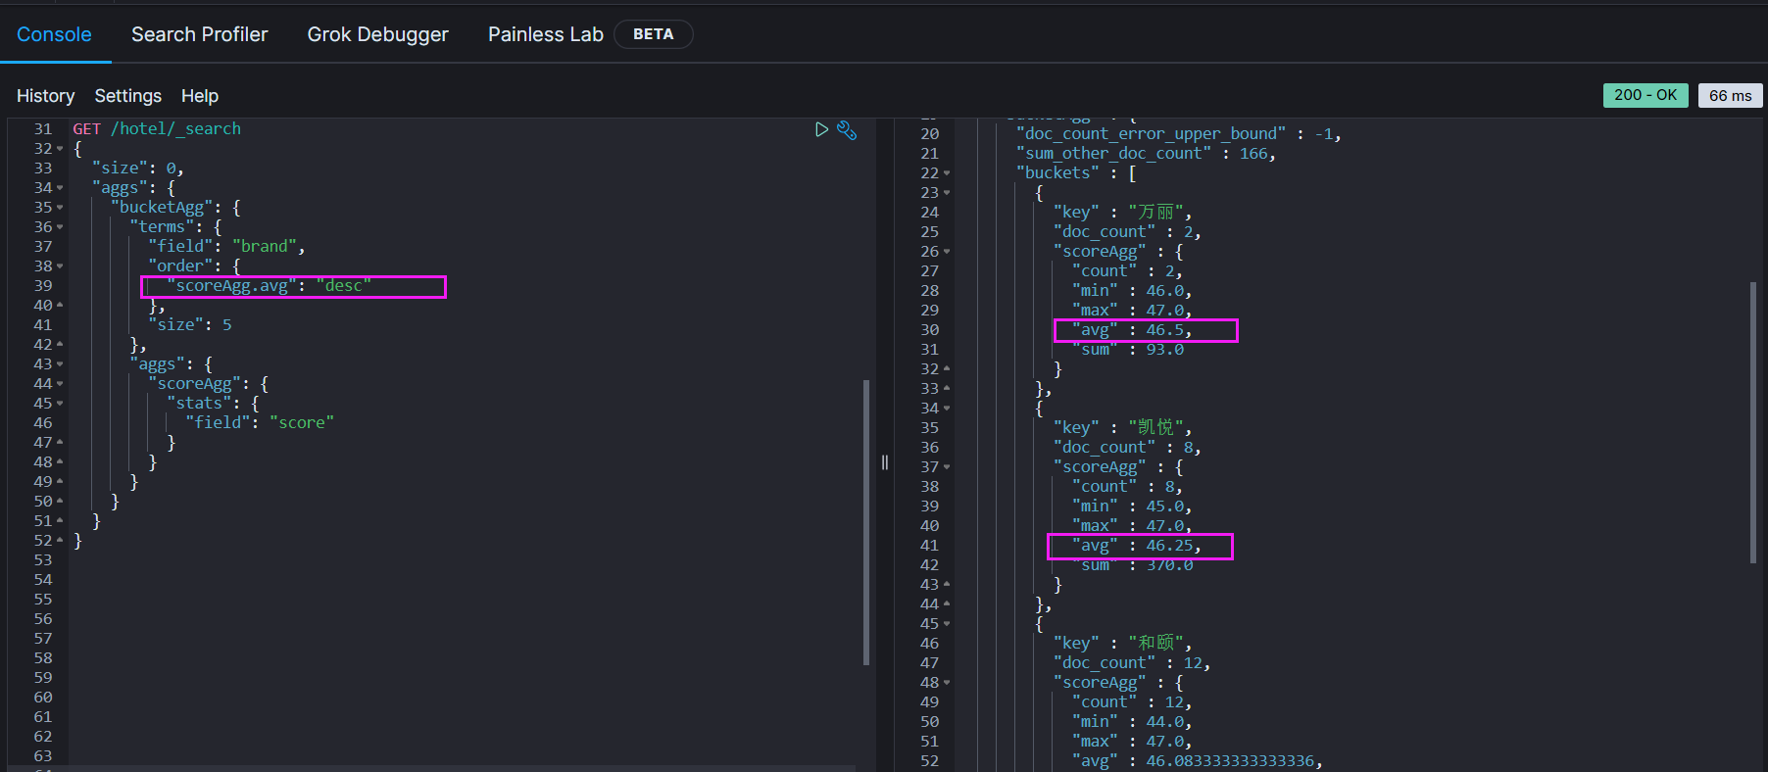Open the History panel
Image resolution: width=1768 pixels, height=772 pixels.
[45, 96]
